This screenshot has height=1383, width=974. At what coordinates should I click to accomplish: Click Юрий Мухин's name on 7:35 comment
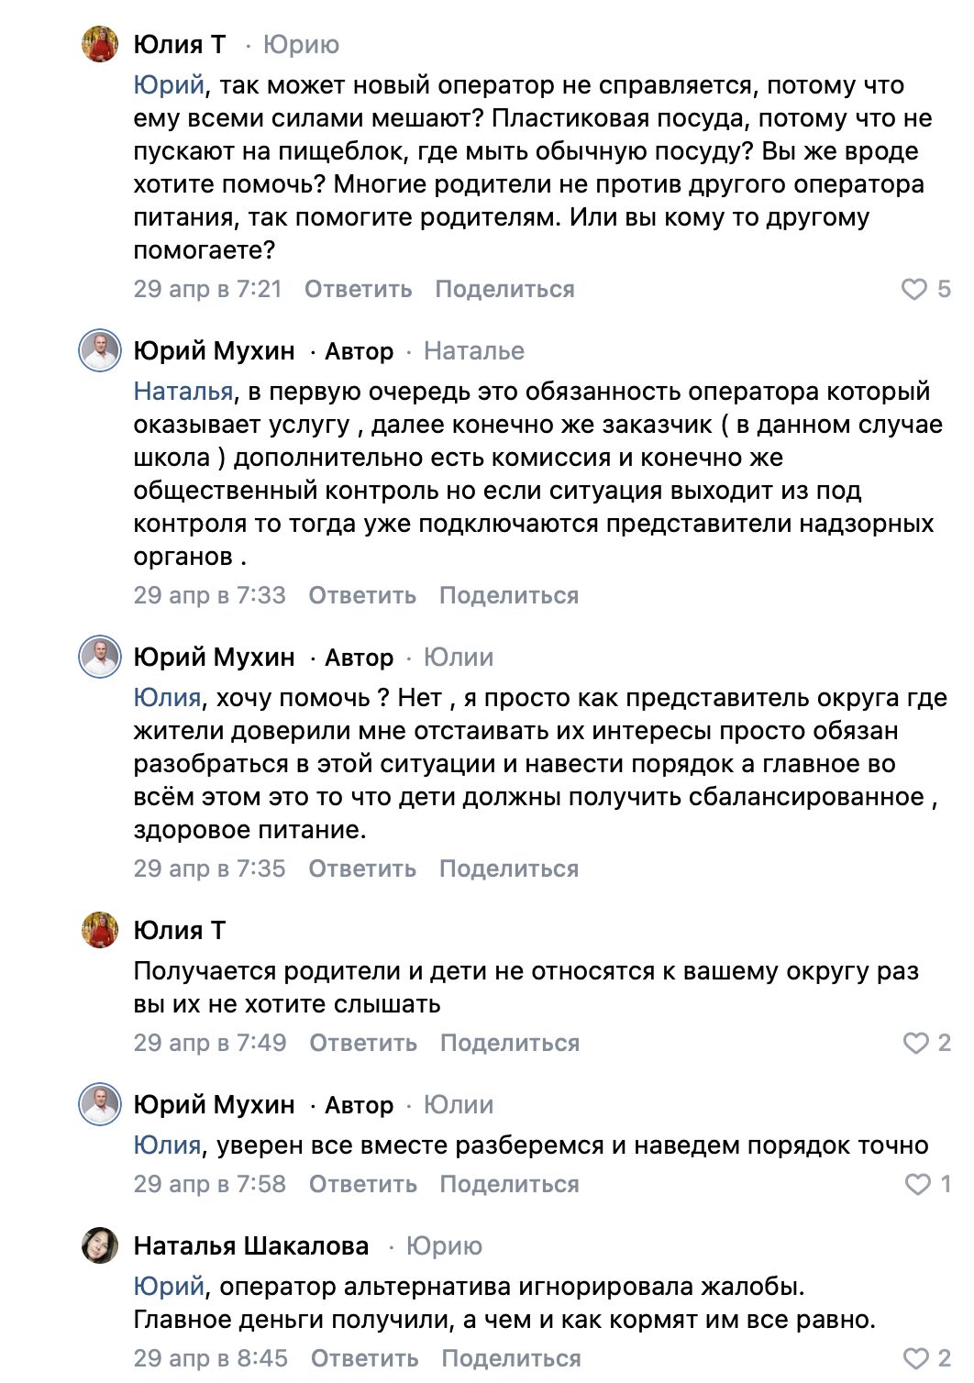pyautogui.click(x=214, y=658)
